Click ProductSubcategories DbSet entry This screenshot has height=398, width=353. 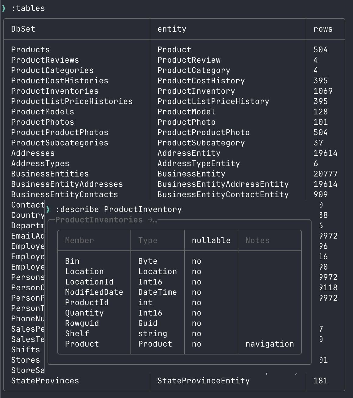pos(60,143)
